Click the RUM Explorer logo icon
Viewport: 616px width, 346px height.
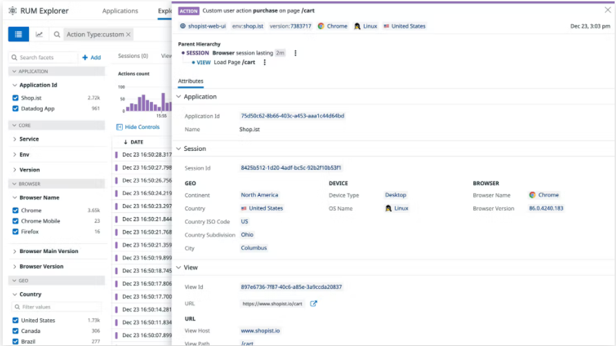coord(12,10)
